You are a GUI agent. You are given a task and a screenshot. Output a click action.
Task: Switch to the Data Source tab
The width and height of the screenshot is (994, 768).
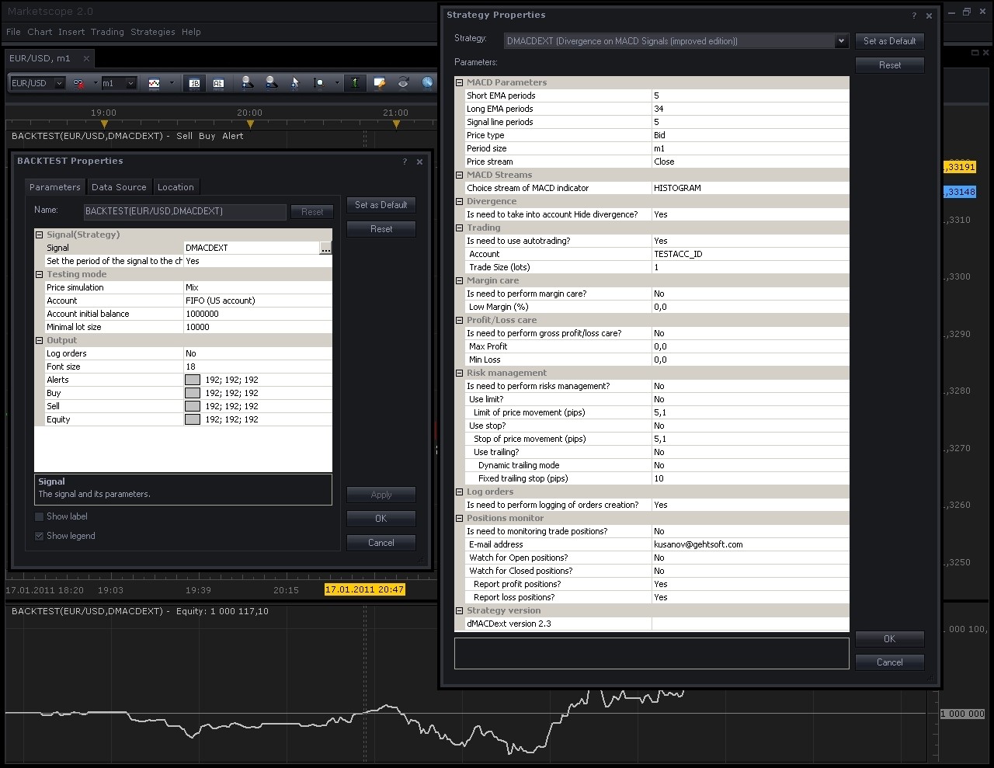(x=119, y=187)
